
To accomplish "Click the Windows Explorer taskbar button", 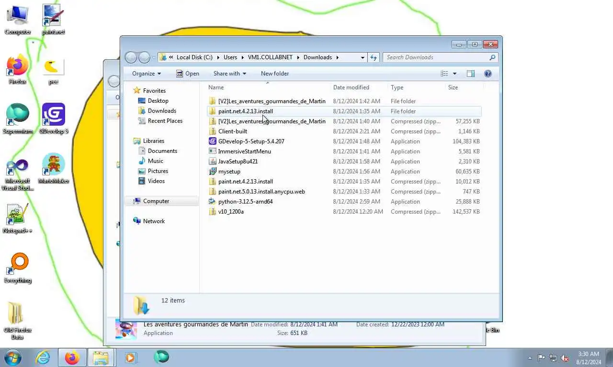I will 101,357.
